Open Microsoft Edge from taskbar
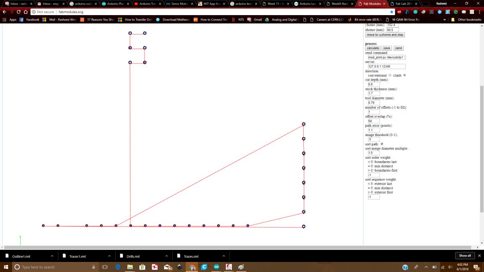Viewport: 484px width, 272px height. pyautogui.click(x=118, y=267)
